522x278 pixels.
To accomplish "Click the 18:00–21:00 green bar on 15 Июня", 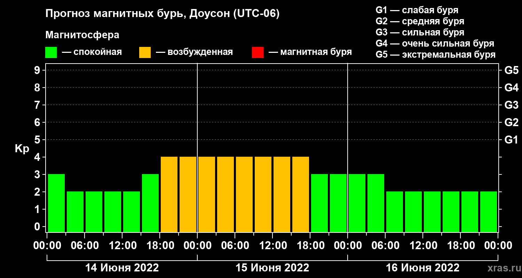I will [x=319, y=203].
